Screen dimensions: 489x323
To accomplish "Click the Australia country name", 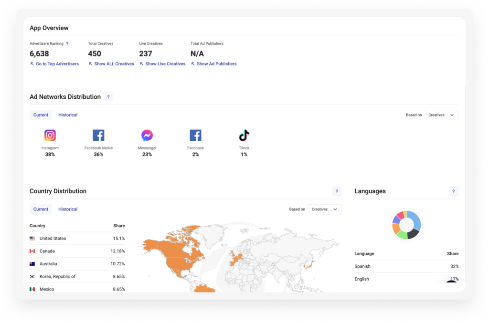I will (48, 264).
